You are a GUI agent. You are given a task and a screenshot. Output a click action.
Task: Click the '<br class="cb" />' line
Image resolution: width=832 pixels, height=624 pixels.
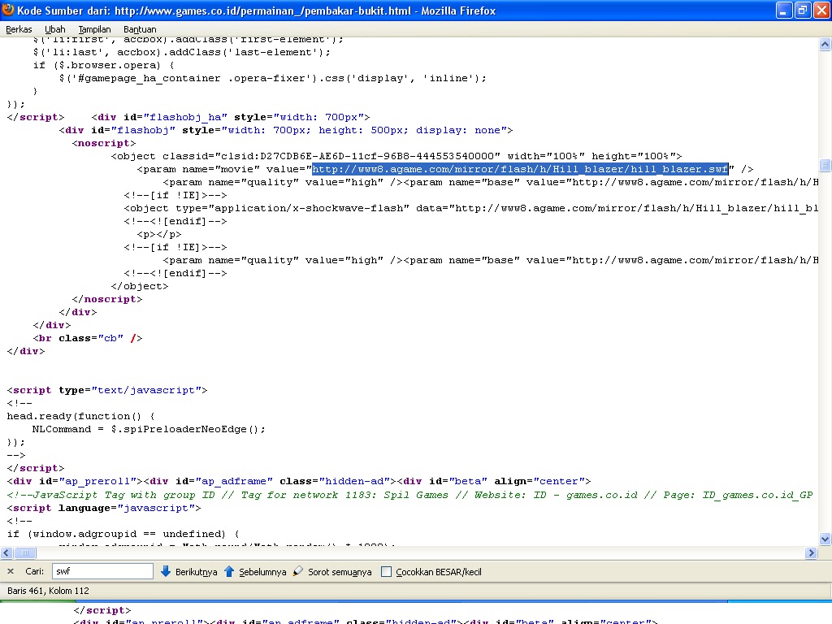click(x=88, y=338)
